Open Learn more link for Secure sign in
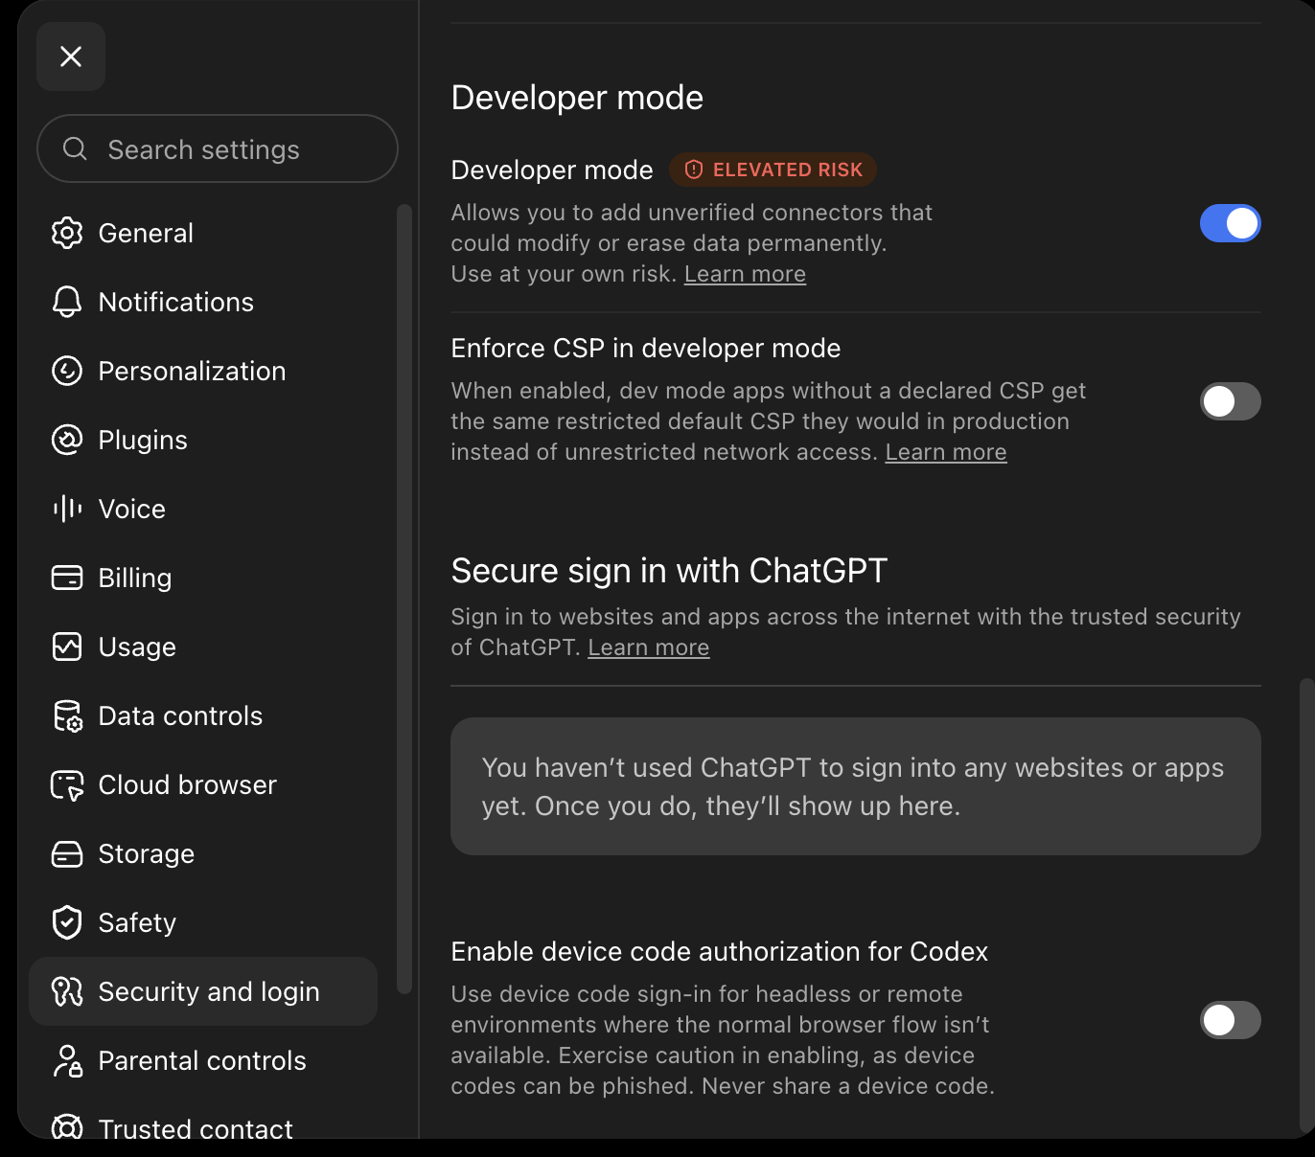Viewport: 1315px width, 1157px height. [649, 647]
